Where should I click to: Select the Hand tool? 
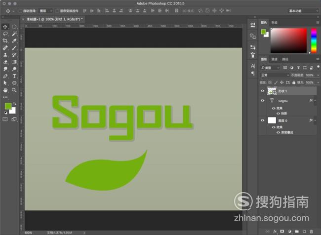pos(5,90)
